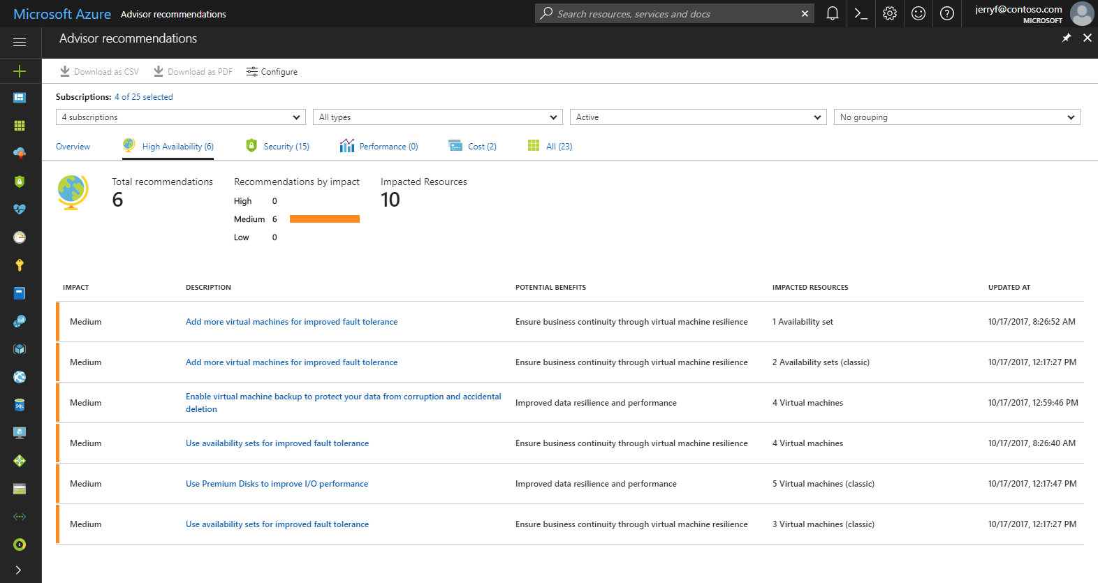Click the orange Medium impact bar

(325, 219)
